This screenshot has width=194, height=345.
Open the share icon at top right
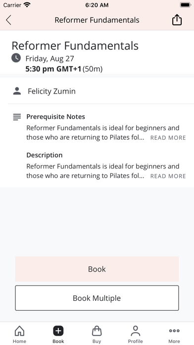(177, 20)
